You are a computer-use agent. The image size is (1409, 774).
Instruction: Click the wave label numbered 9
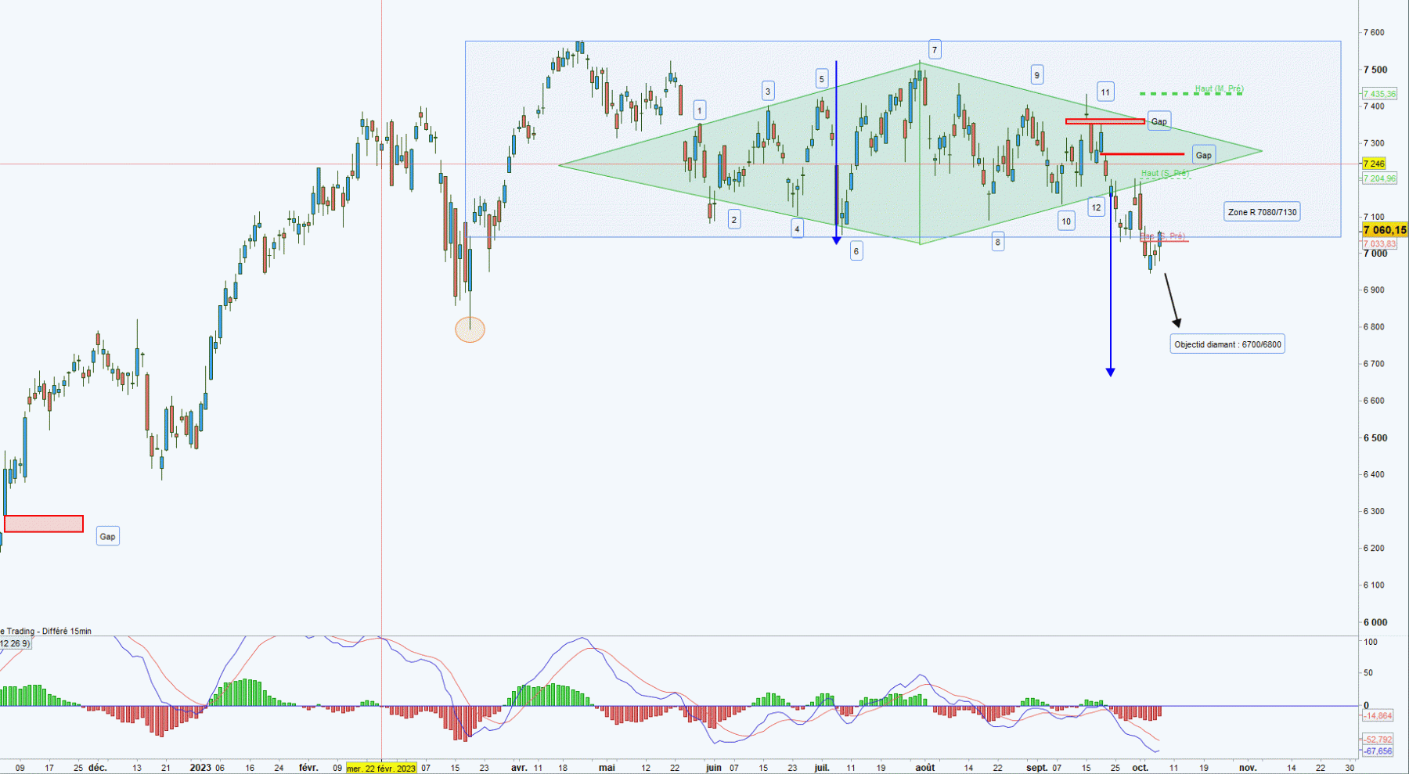coord(1036,75)
